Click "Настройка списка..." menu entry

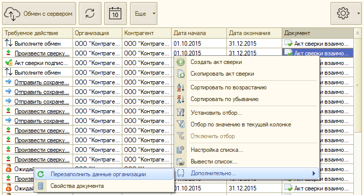click(x=247, y=150)
